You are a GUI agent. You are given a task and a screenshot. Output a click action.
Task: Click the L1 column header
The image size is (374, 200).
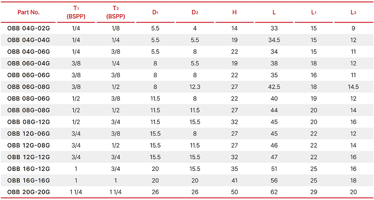314,12
